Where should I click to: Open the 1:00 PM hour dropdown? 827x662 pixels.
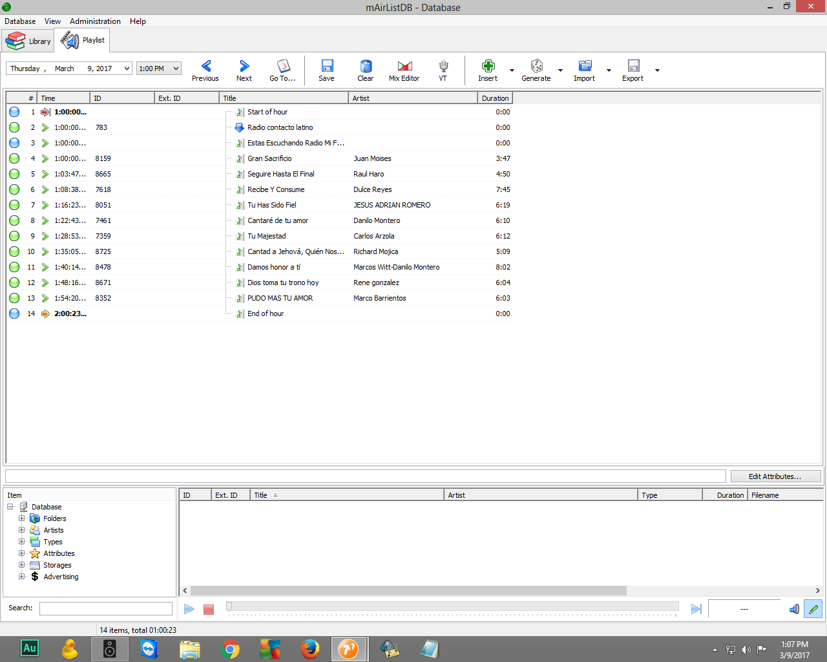pyautogui.click(x=176, y=69)
